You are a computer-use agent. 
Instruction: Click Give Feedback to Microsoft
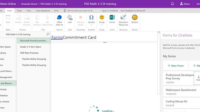133,11
